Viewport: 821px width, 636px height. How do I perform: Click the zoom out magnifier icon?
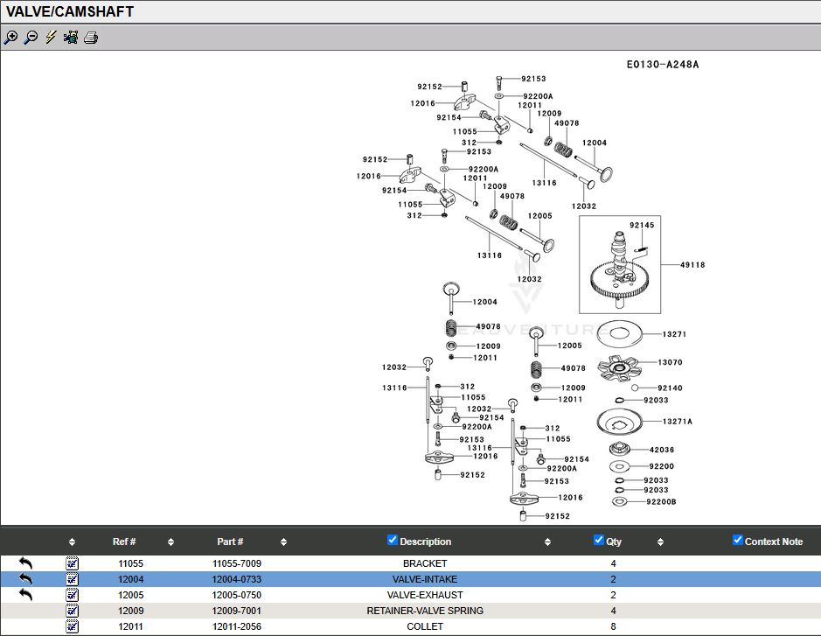31,38
